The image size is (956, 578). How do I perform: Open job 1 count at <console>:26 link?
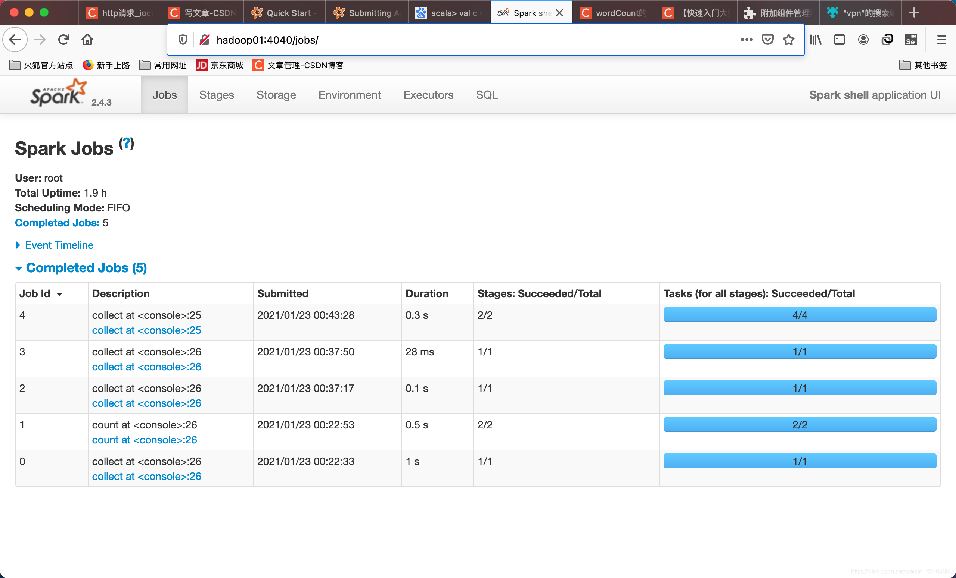144,440
